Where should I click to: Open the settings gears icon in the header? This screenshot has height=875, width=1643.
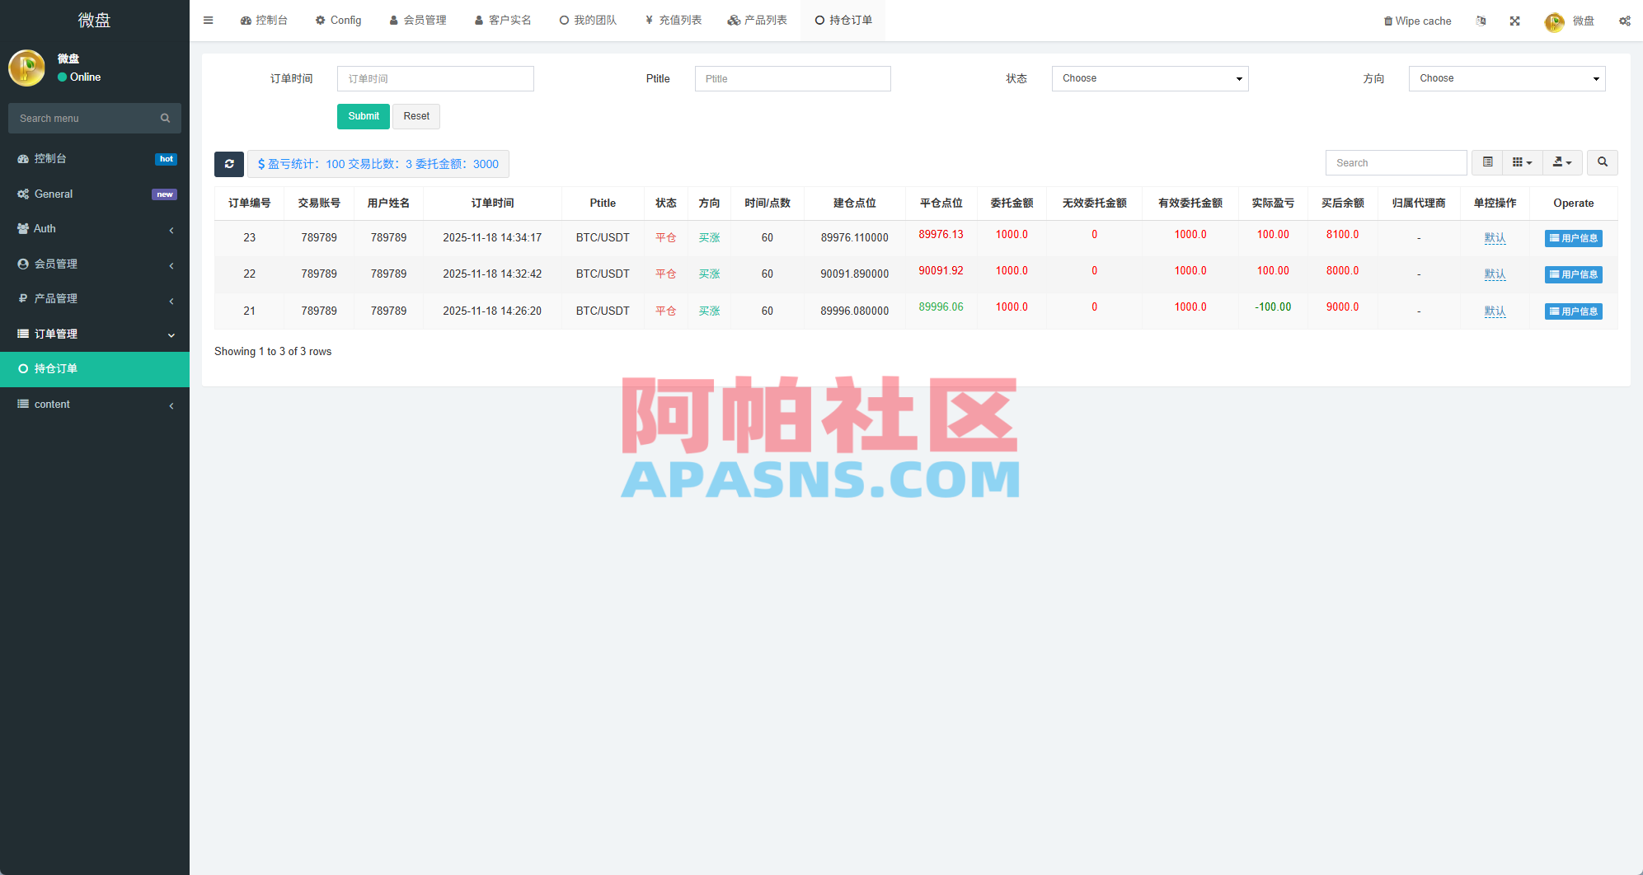pos(1625,21)
